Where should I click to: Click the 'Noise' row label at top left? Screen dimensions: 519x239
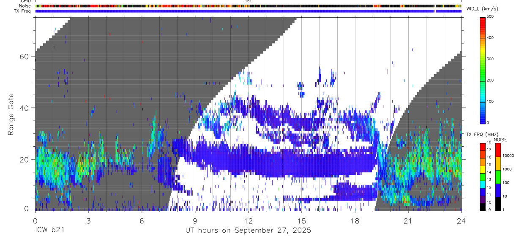point(25,6)
